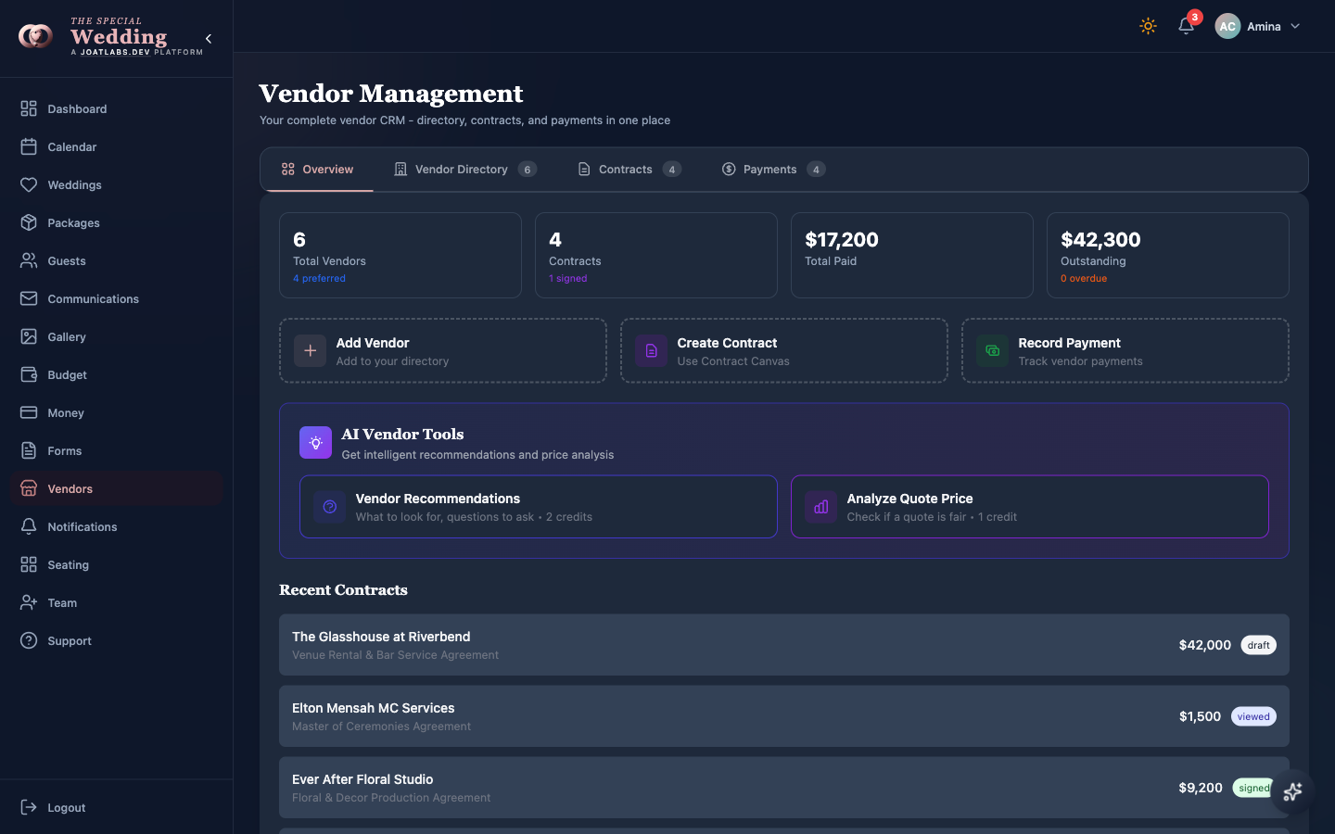Click the Vendors store icon

29,488
